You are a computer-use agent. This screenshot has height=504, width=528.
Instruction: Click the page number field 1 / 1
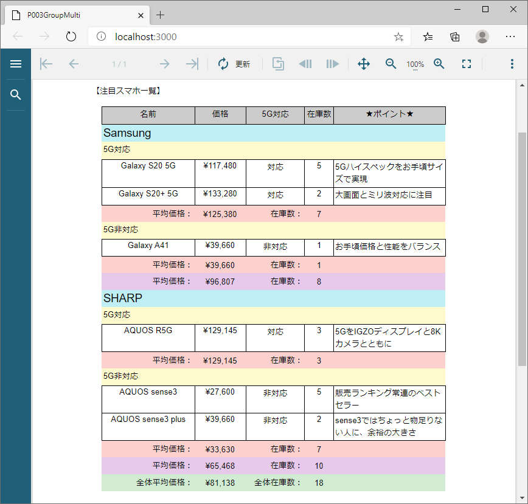coord(119,64)
